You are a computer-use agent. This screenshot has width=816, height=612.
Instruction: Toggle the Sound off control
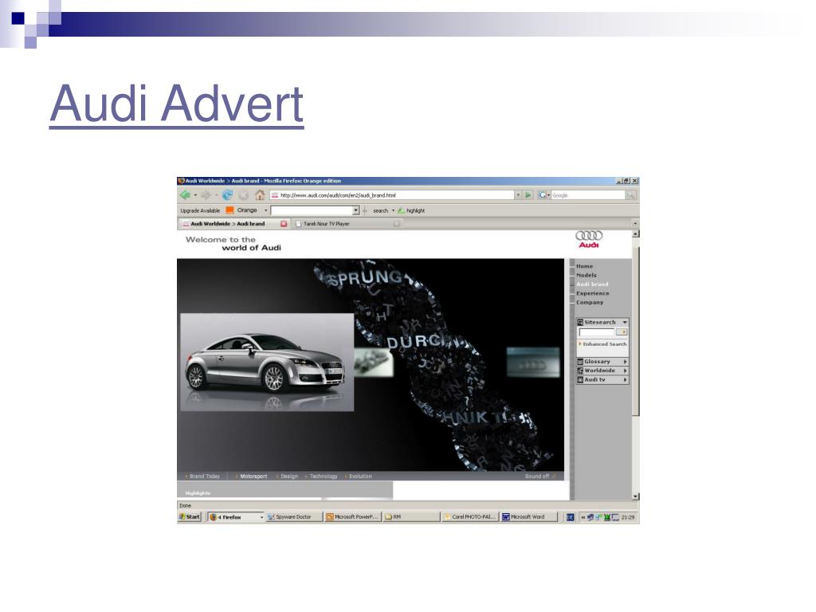pyautogui.click(x=539, y=477)
